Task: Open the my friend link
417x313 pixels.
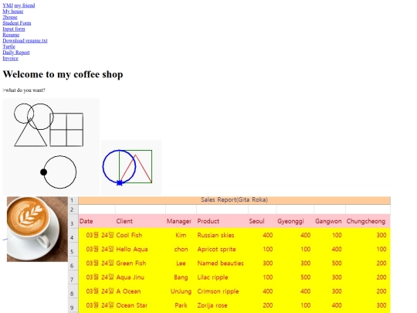Action: click(25, 5)
